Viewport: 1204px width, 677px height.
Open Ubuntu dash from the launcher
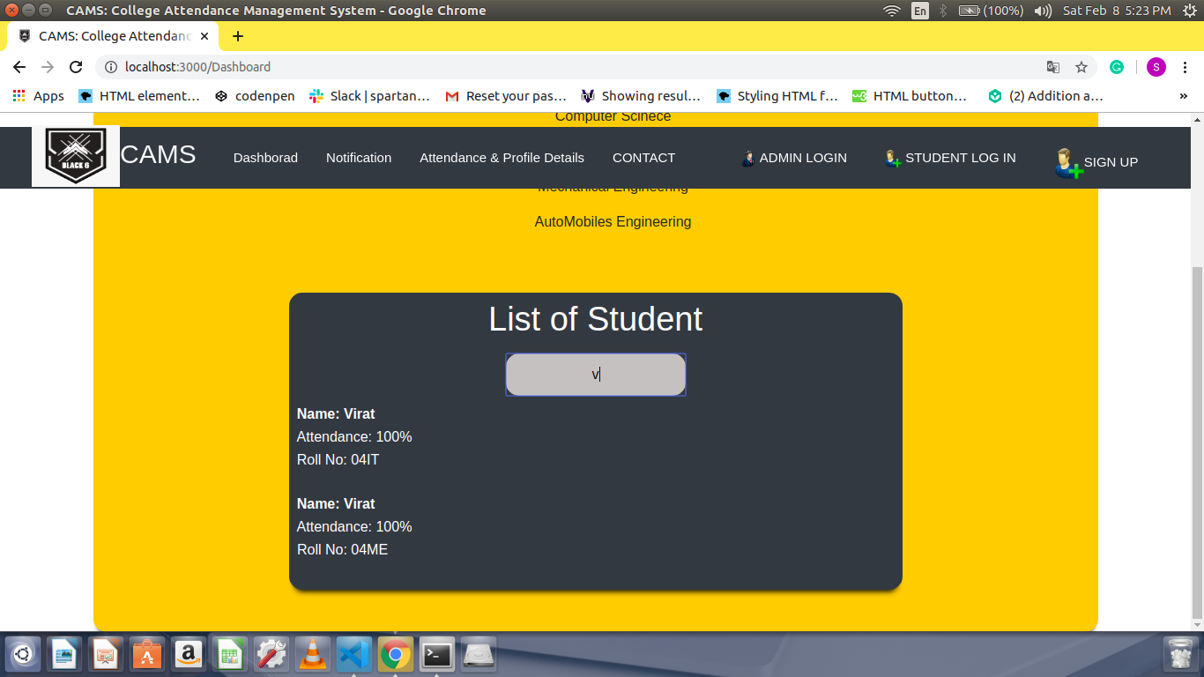tap(23, 654)
